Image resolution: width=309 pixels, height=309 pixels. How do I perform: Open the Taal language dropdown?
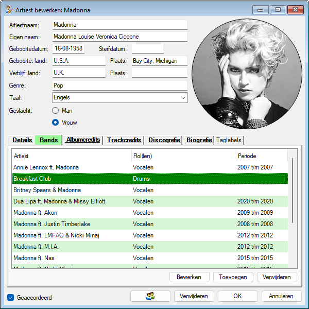120,97
